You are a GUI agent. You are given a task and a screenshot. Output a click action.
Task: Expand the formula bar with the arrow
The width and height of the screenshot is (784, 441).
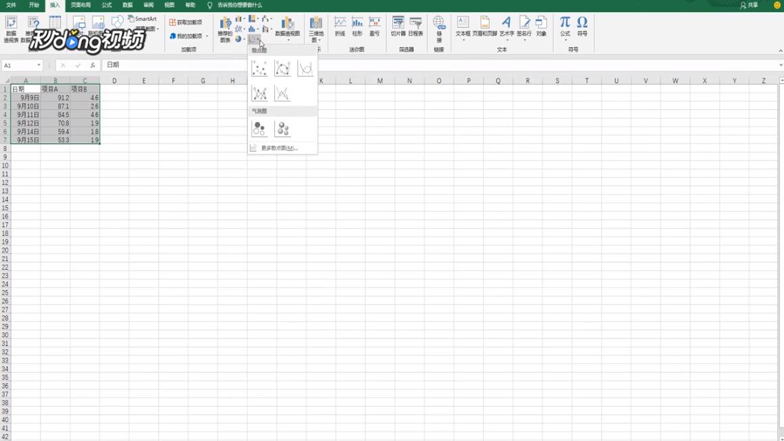pyautogui.click(x=781, y=65)
